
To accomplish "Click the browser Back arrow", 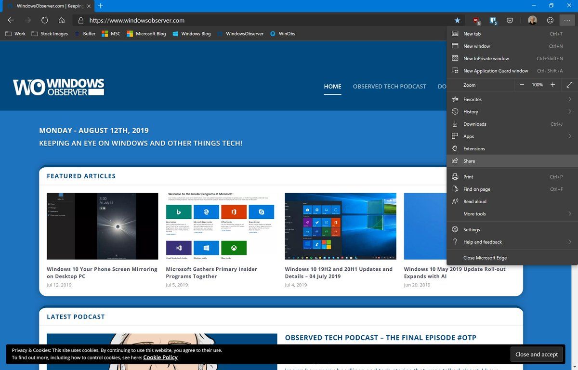I will pos(11,20).
